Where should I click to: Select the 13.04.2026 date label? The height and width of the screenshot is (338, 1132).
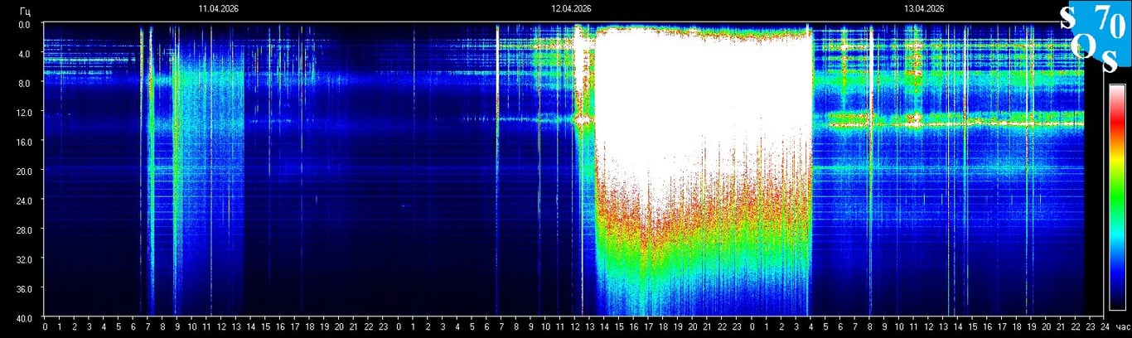924,9
